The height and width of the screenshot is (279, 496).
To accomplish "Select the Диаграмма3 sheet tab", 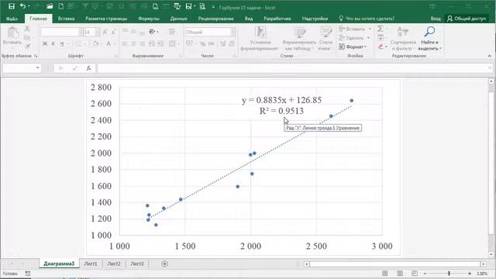I will pos(59,263).
